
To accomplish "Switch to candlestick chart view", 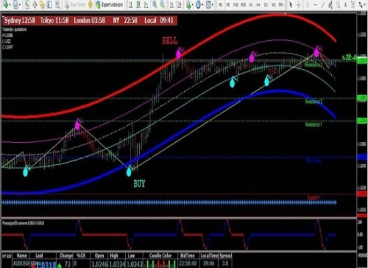I will coord(139,5).
